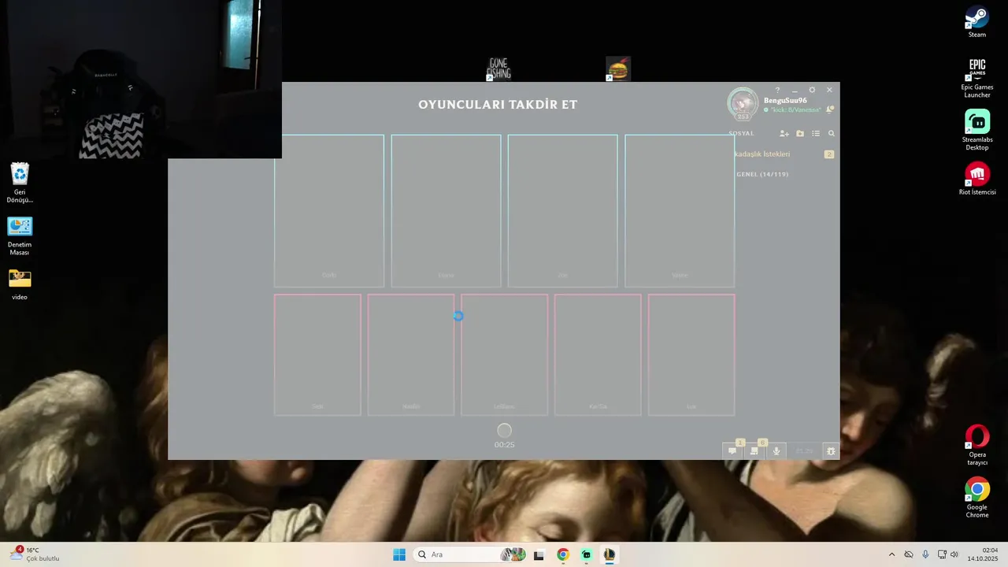The image size is (1008, 567).
Task: Open Geri Dönüşüm recycle bin icon
Action: click(20, 183)
